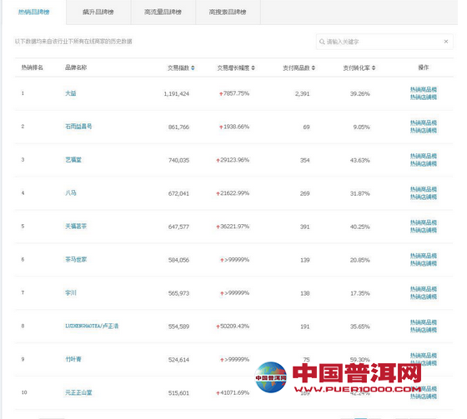The height and width of the screenshot is (419, 467).
Task: Sort by 支付商品数 using its sort arrows
Action: tap(314, 68)
